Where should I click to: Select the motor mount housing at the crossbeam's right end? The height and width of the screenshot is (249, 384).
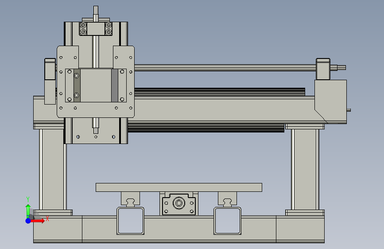(x=330, y=101)
